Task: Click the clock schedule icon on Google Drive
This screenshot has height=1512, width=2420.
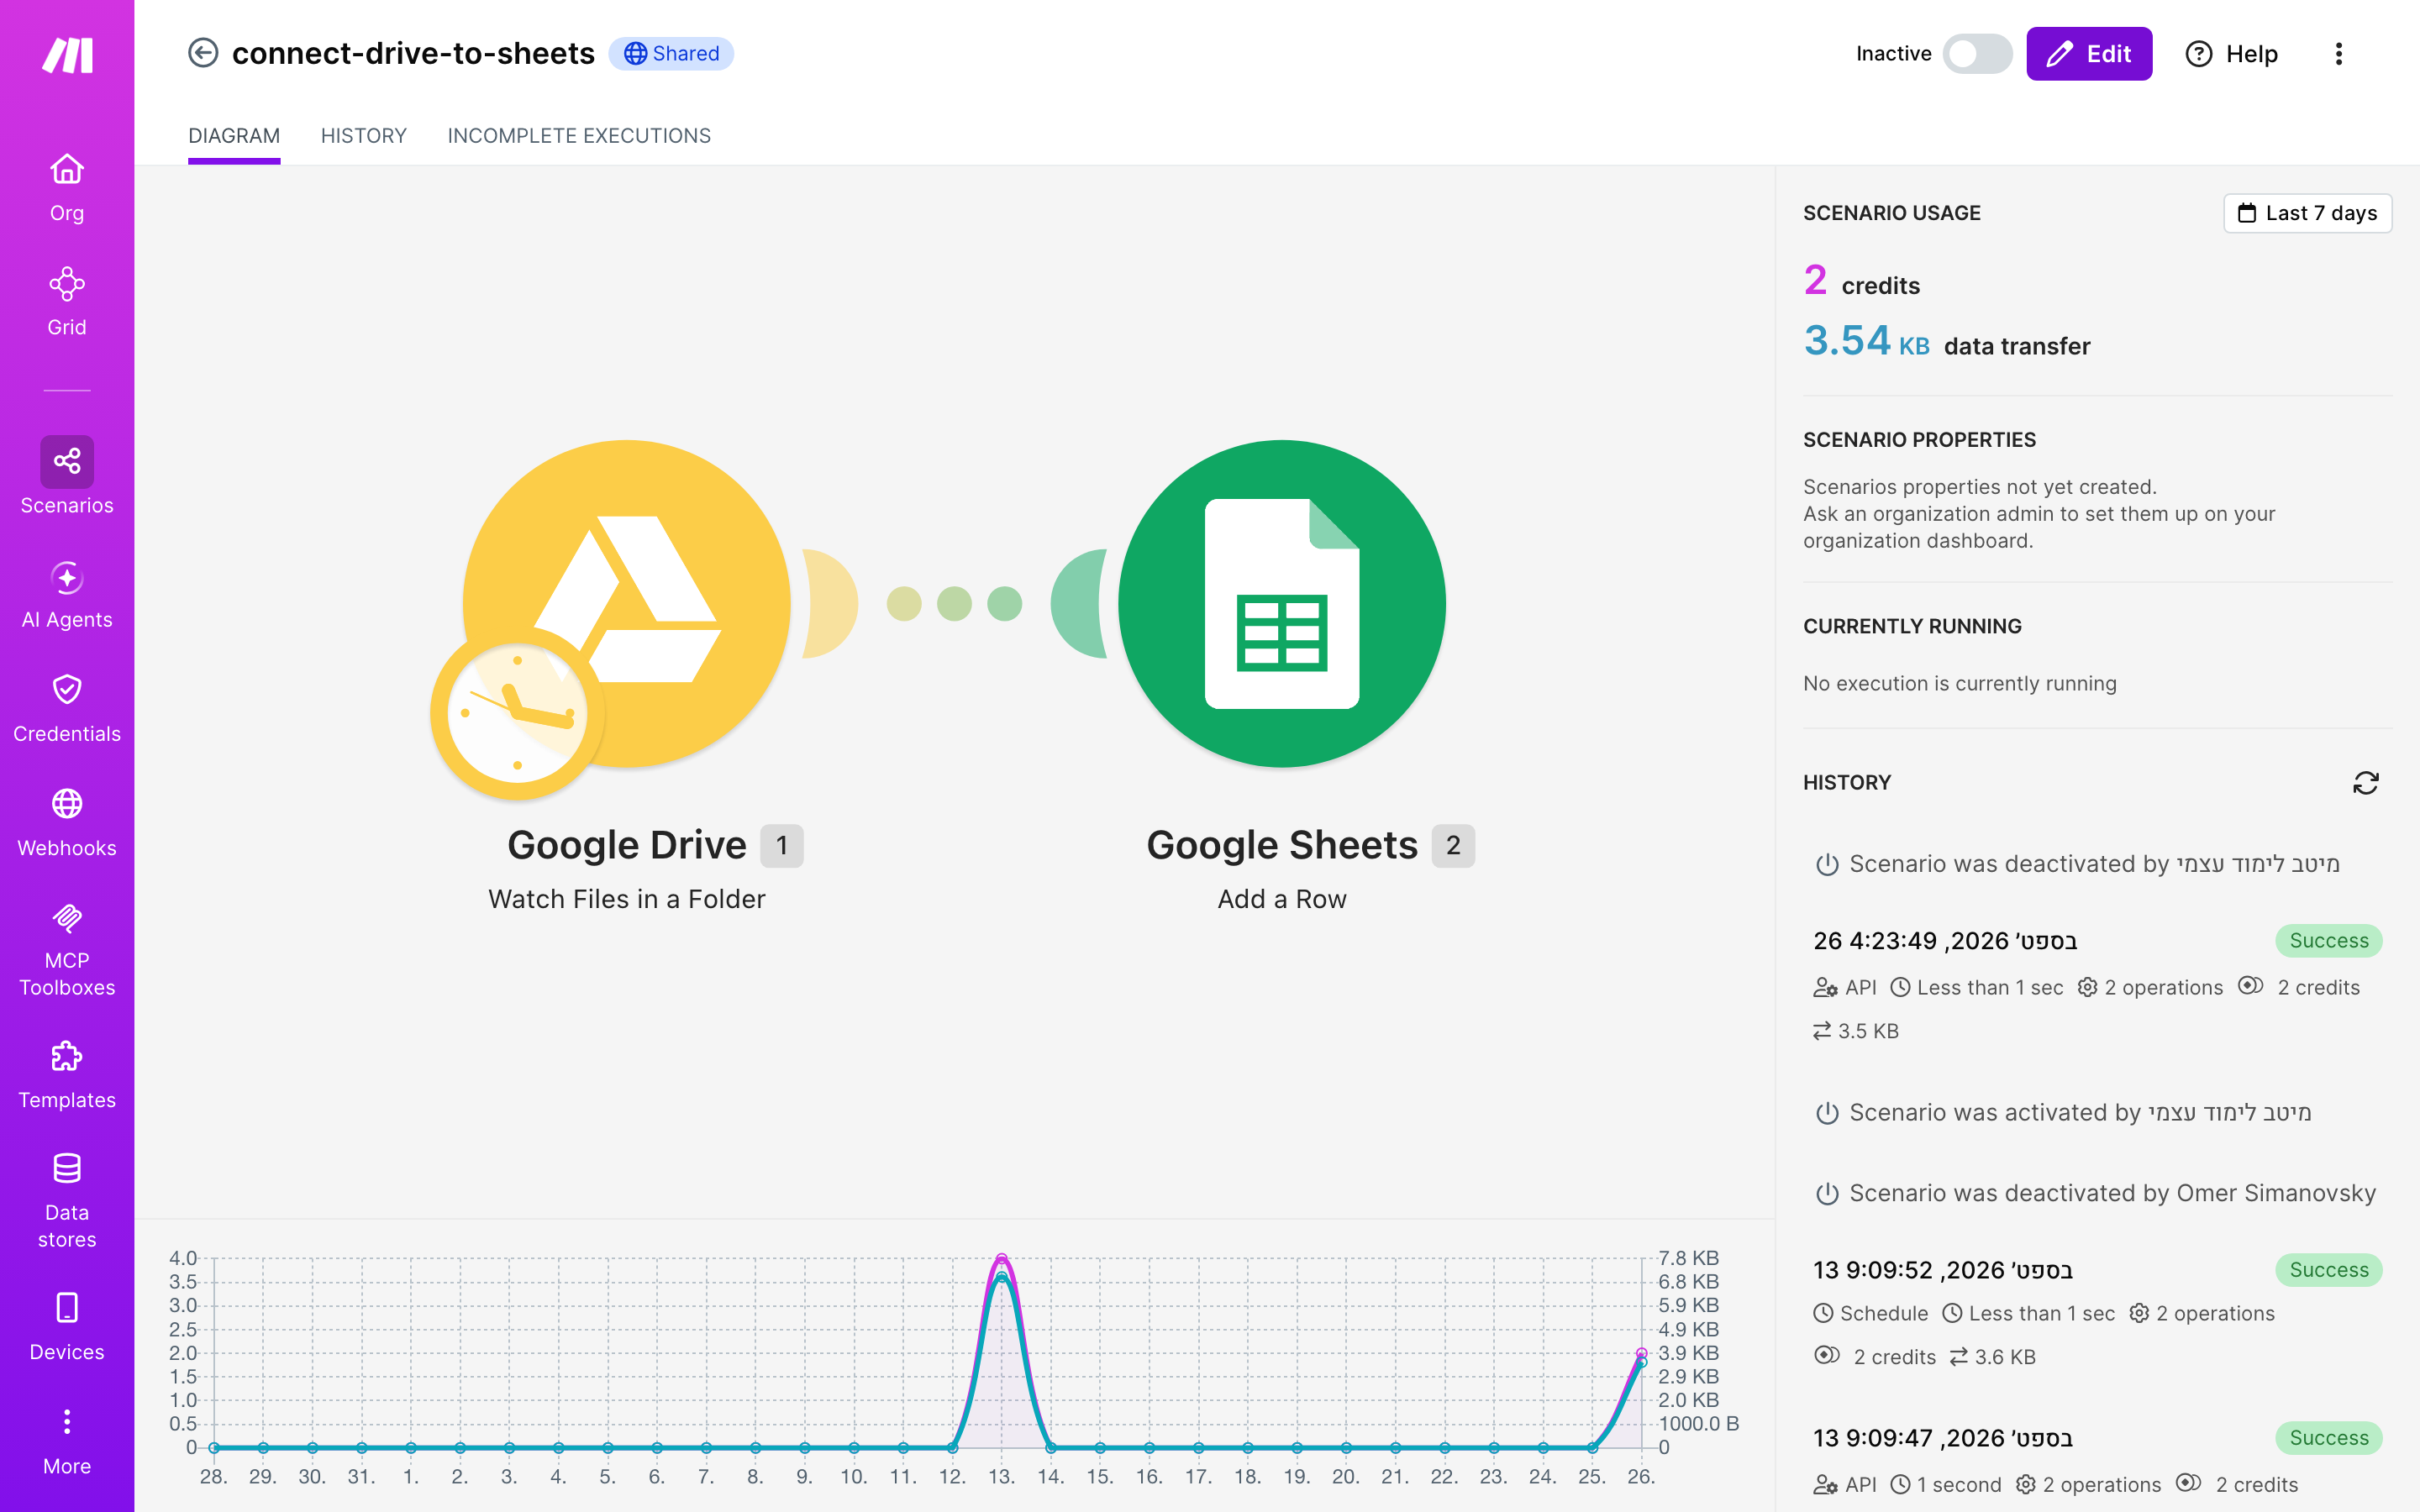Action: tap(517, 714)
